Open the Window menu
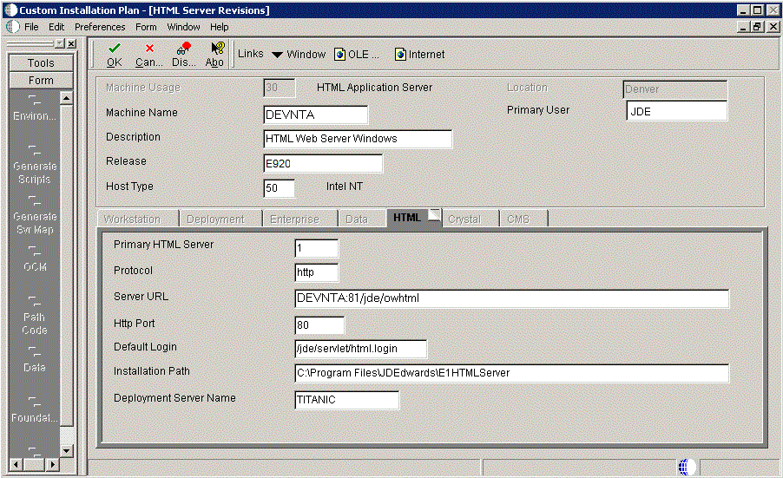Image resolution: width=783 pixels, height=478 pixels. point(183,27)
